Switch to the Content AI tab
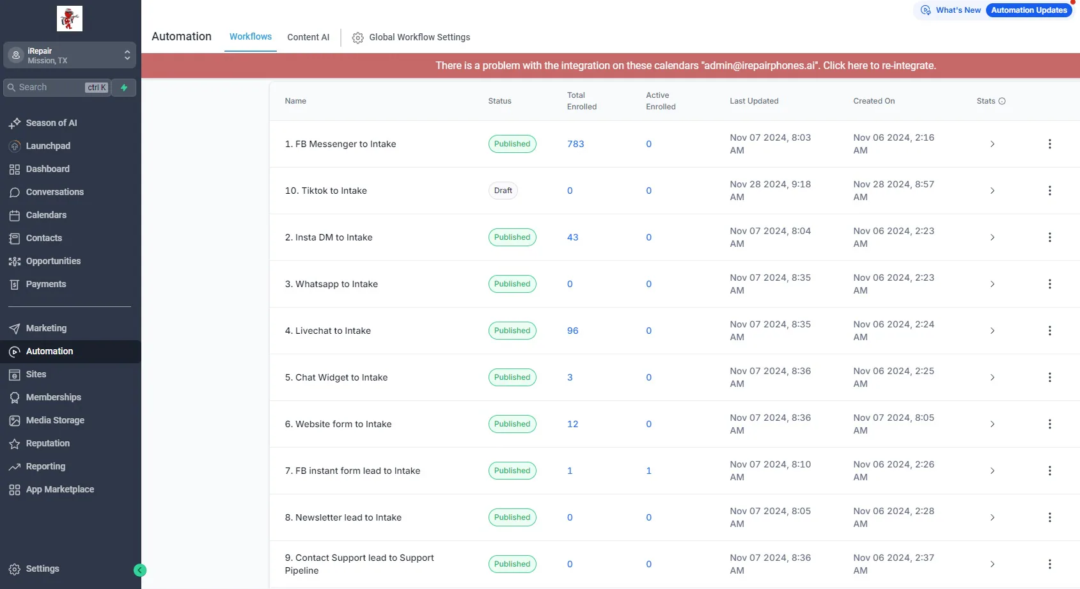This screenshot has width=1080, height=589. click(x=308, y=37)
